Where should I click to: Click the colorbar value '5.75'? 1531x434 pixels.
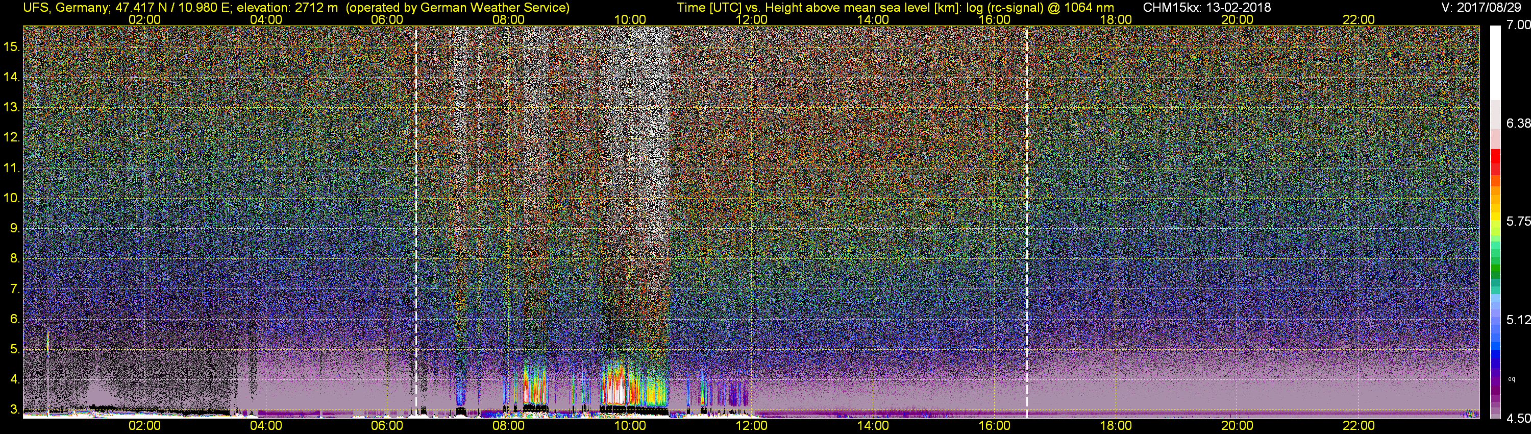(x=1518, y=221)
